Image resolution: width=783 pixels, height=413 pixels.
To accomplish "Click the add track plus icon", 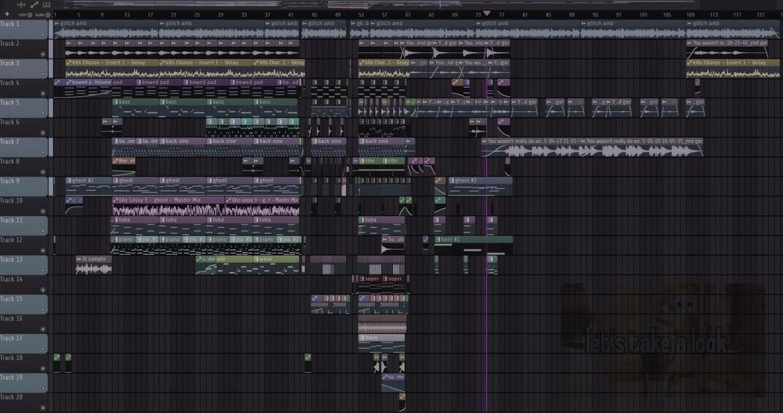I will (x=7, y=14).
